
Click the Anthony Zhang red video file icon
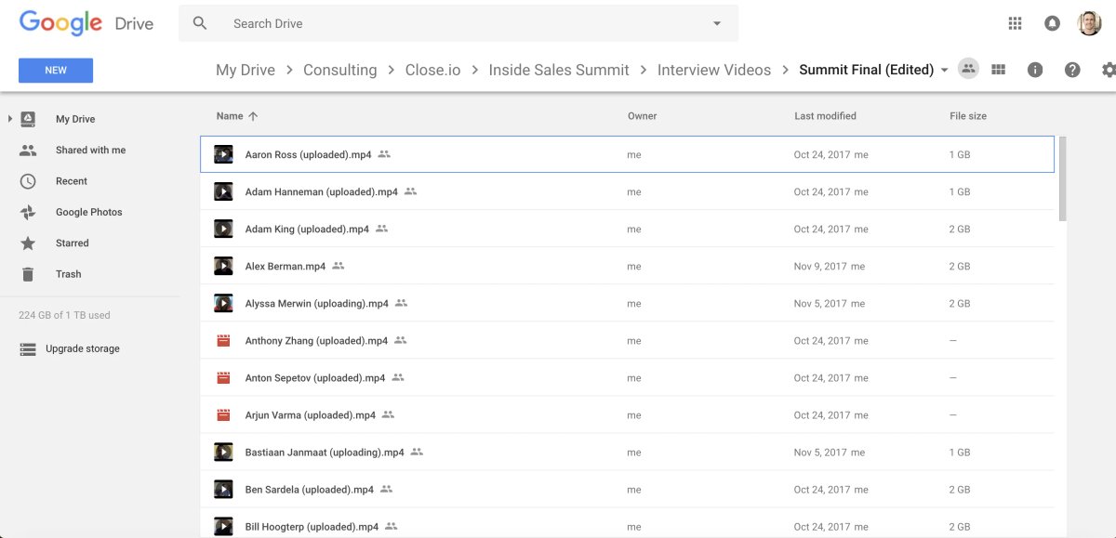[223, 340]
